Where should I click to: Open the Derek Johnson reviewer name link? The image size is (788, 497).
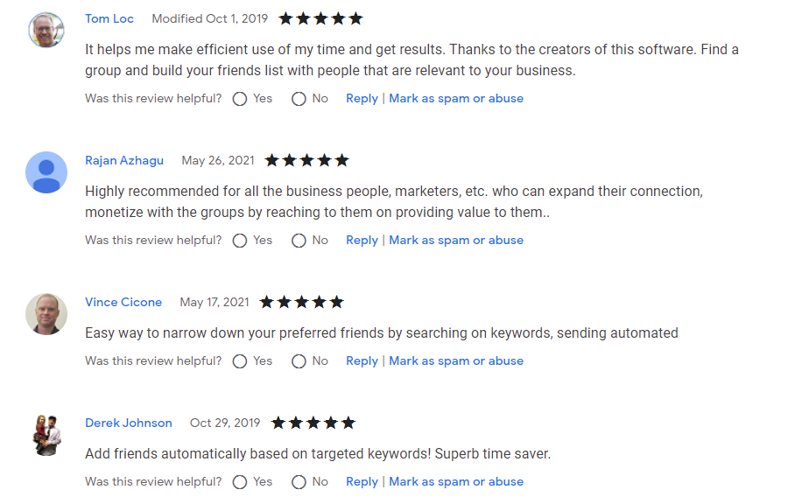(x=129, y=423)
